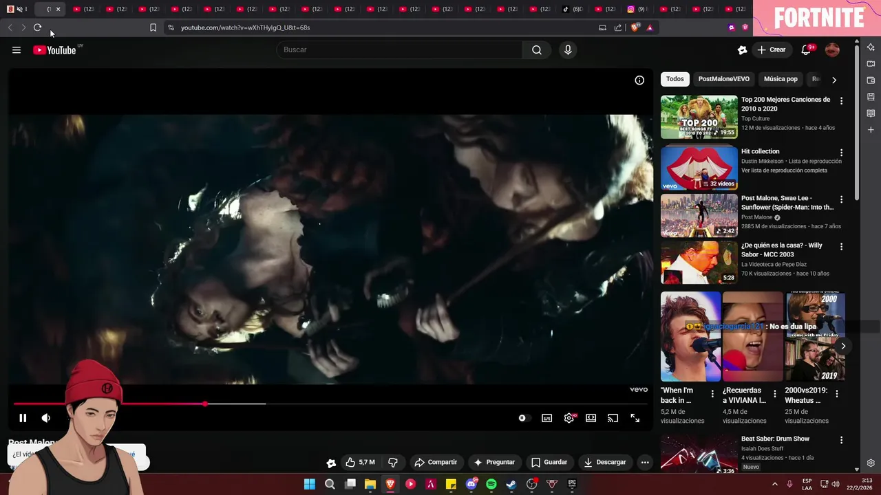The image size is (881, 495).
Task: Dislike the video
Action: tap(393, 462)
